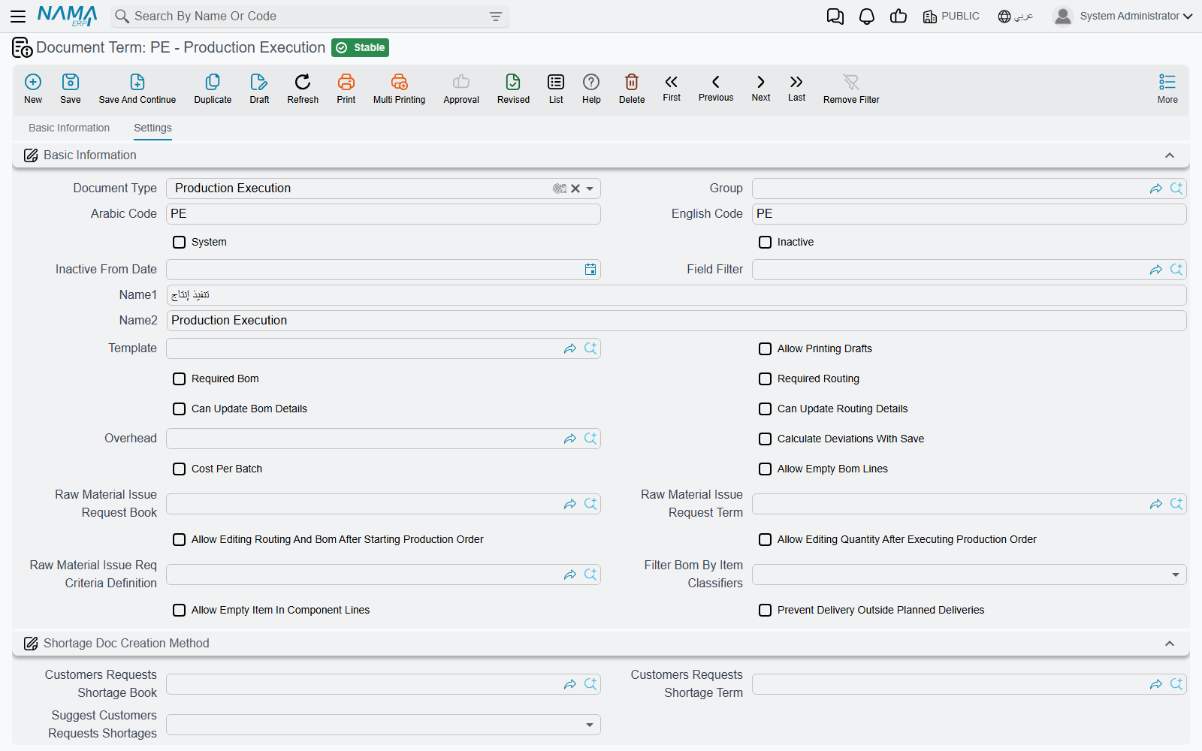This screenshot has height=751, width=1202.
Task: Save the document term record
Action: click(x=71, y=89)
